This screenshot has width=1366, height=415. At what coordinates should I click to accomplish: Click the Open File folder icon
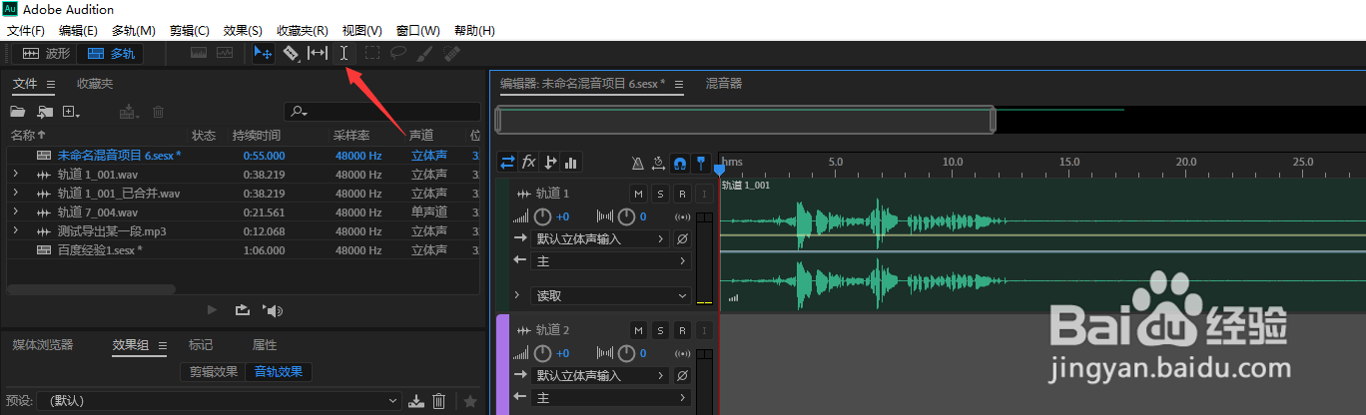(x=18, y=112)
